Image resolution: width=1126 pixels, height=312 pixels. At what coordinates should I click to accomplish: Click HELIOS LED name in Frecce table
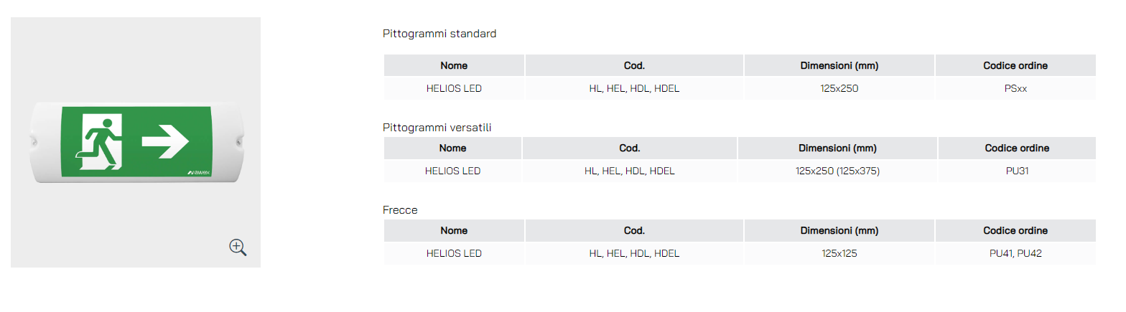(454, 253)
